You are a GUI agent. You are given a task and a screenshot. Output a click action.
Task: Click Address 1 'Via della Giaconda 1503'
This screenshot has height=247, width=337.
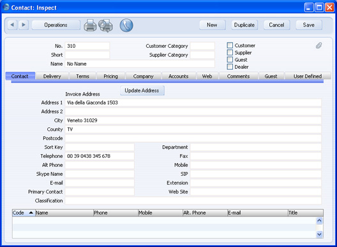[x=193, y=102]
